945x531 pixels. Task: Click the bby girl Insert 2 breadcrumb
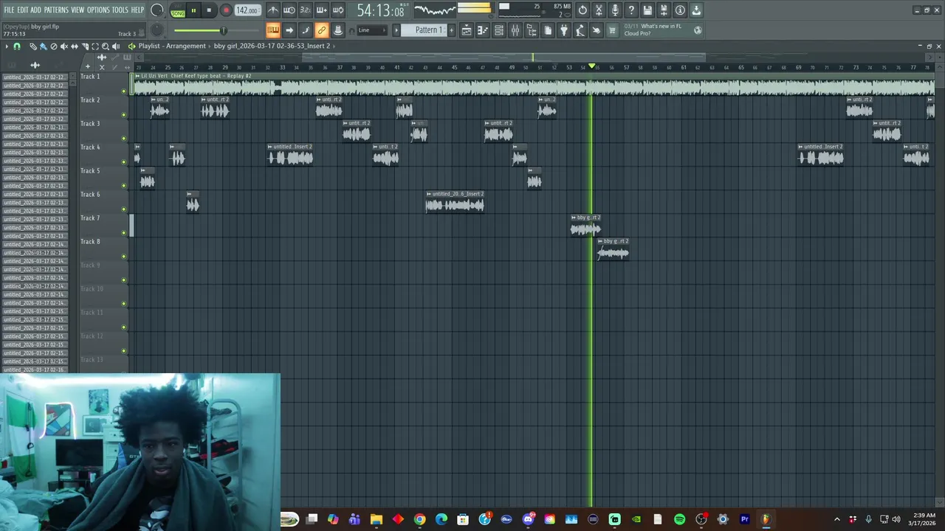(x=272, y=46)
